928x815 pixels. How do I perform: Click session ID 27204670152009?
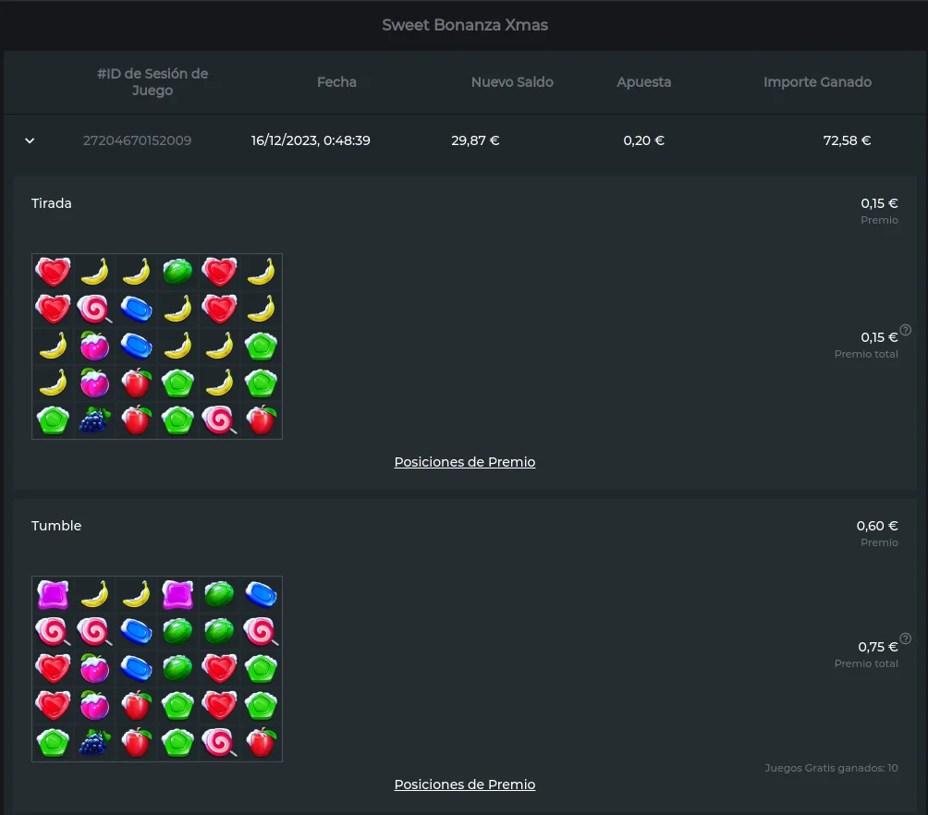coord(138,140)
